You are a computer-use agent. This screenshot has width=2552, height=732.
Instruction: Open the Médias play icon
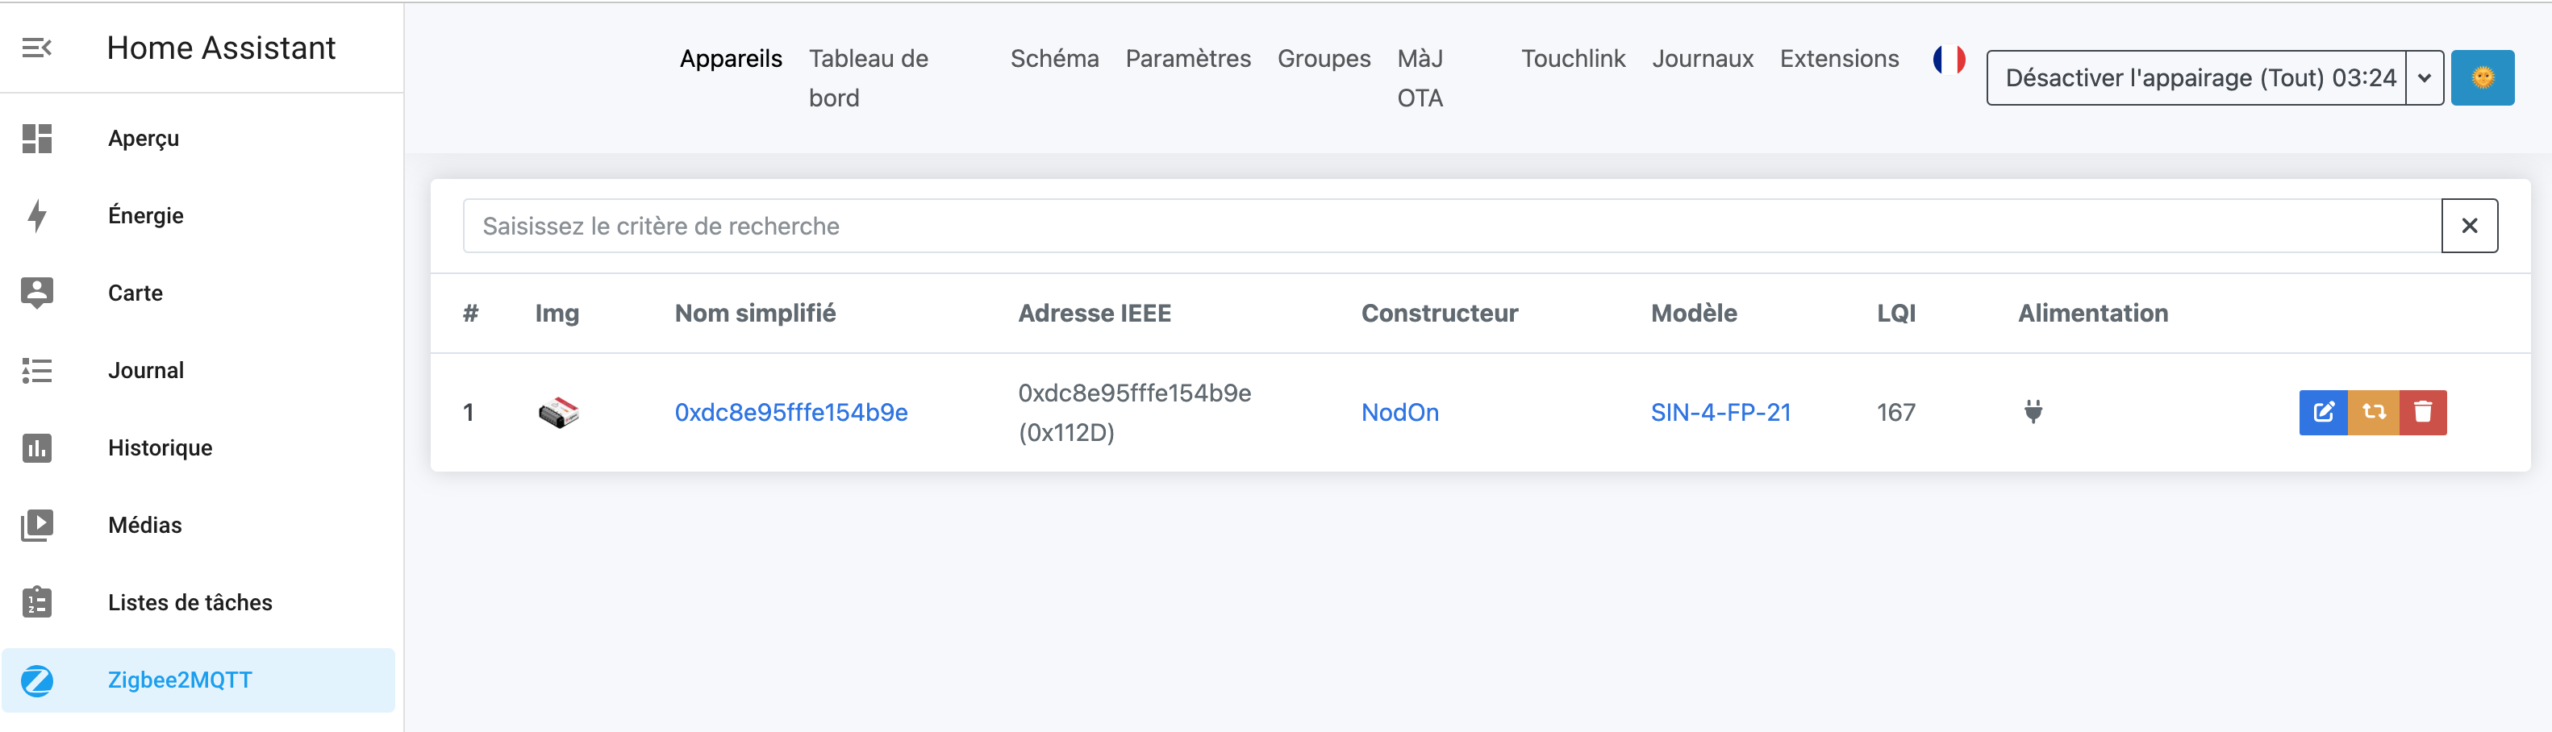[x=36, y=525]
